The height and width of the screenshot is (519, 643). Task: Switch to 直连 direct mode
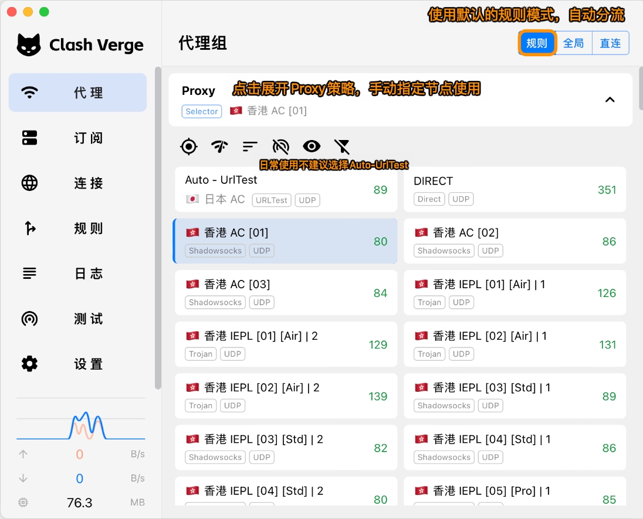pyautogui.click(x=610, y=43)
